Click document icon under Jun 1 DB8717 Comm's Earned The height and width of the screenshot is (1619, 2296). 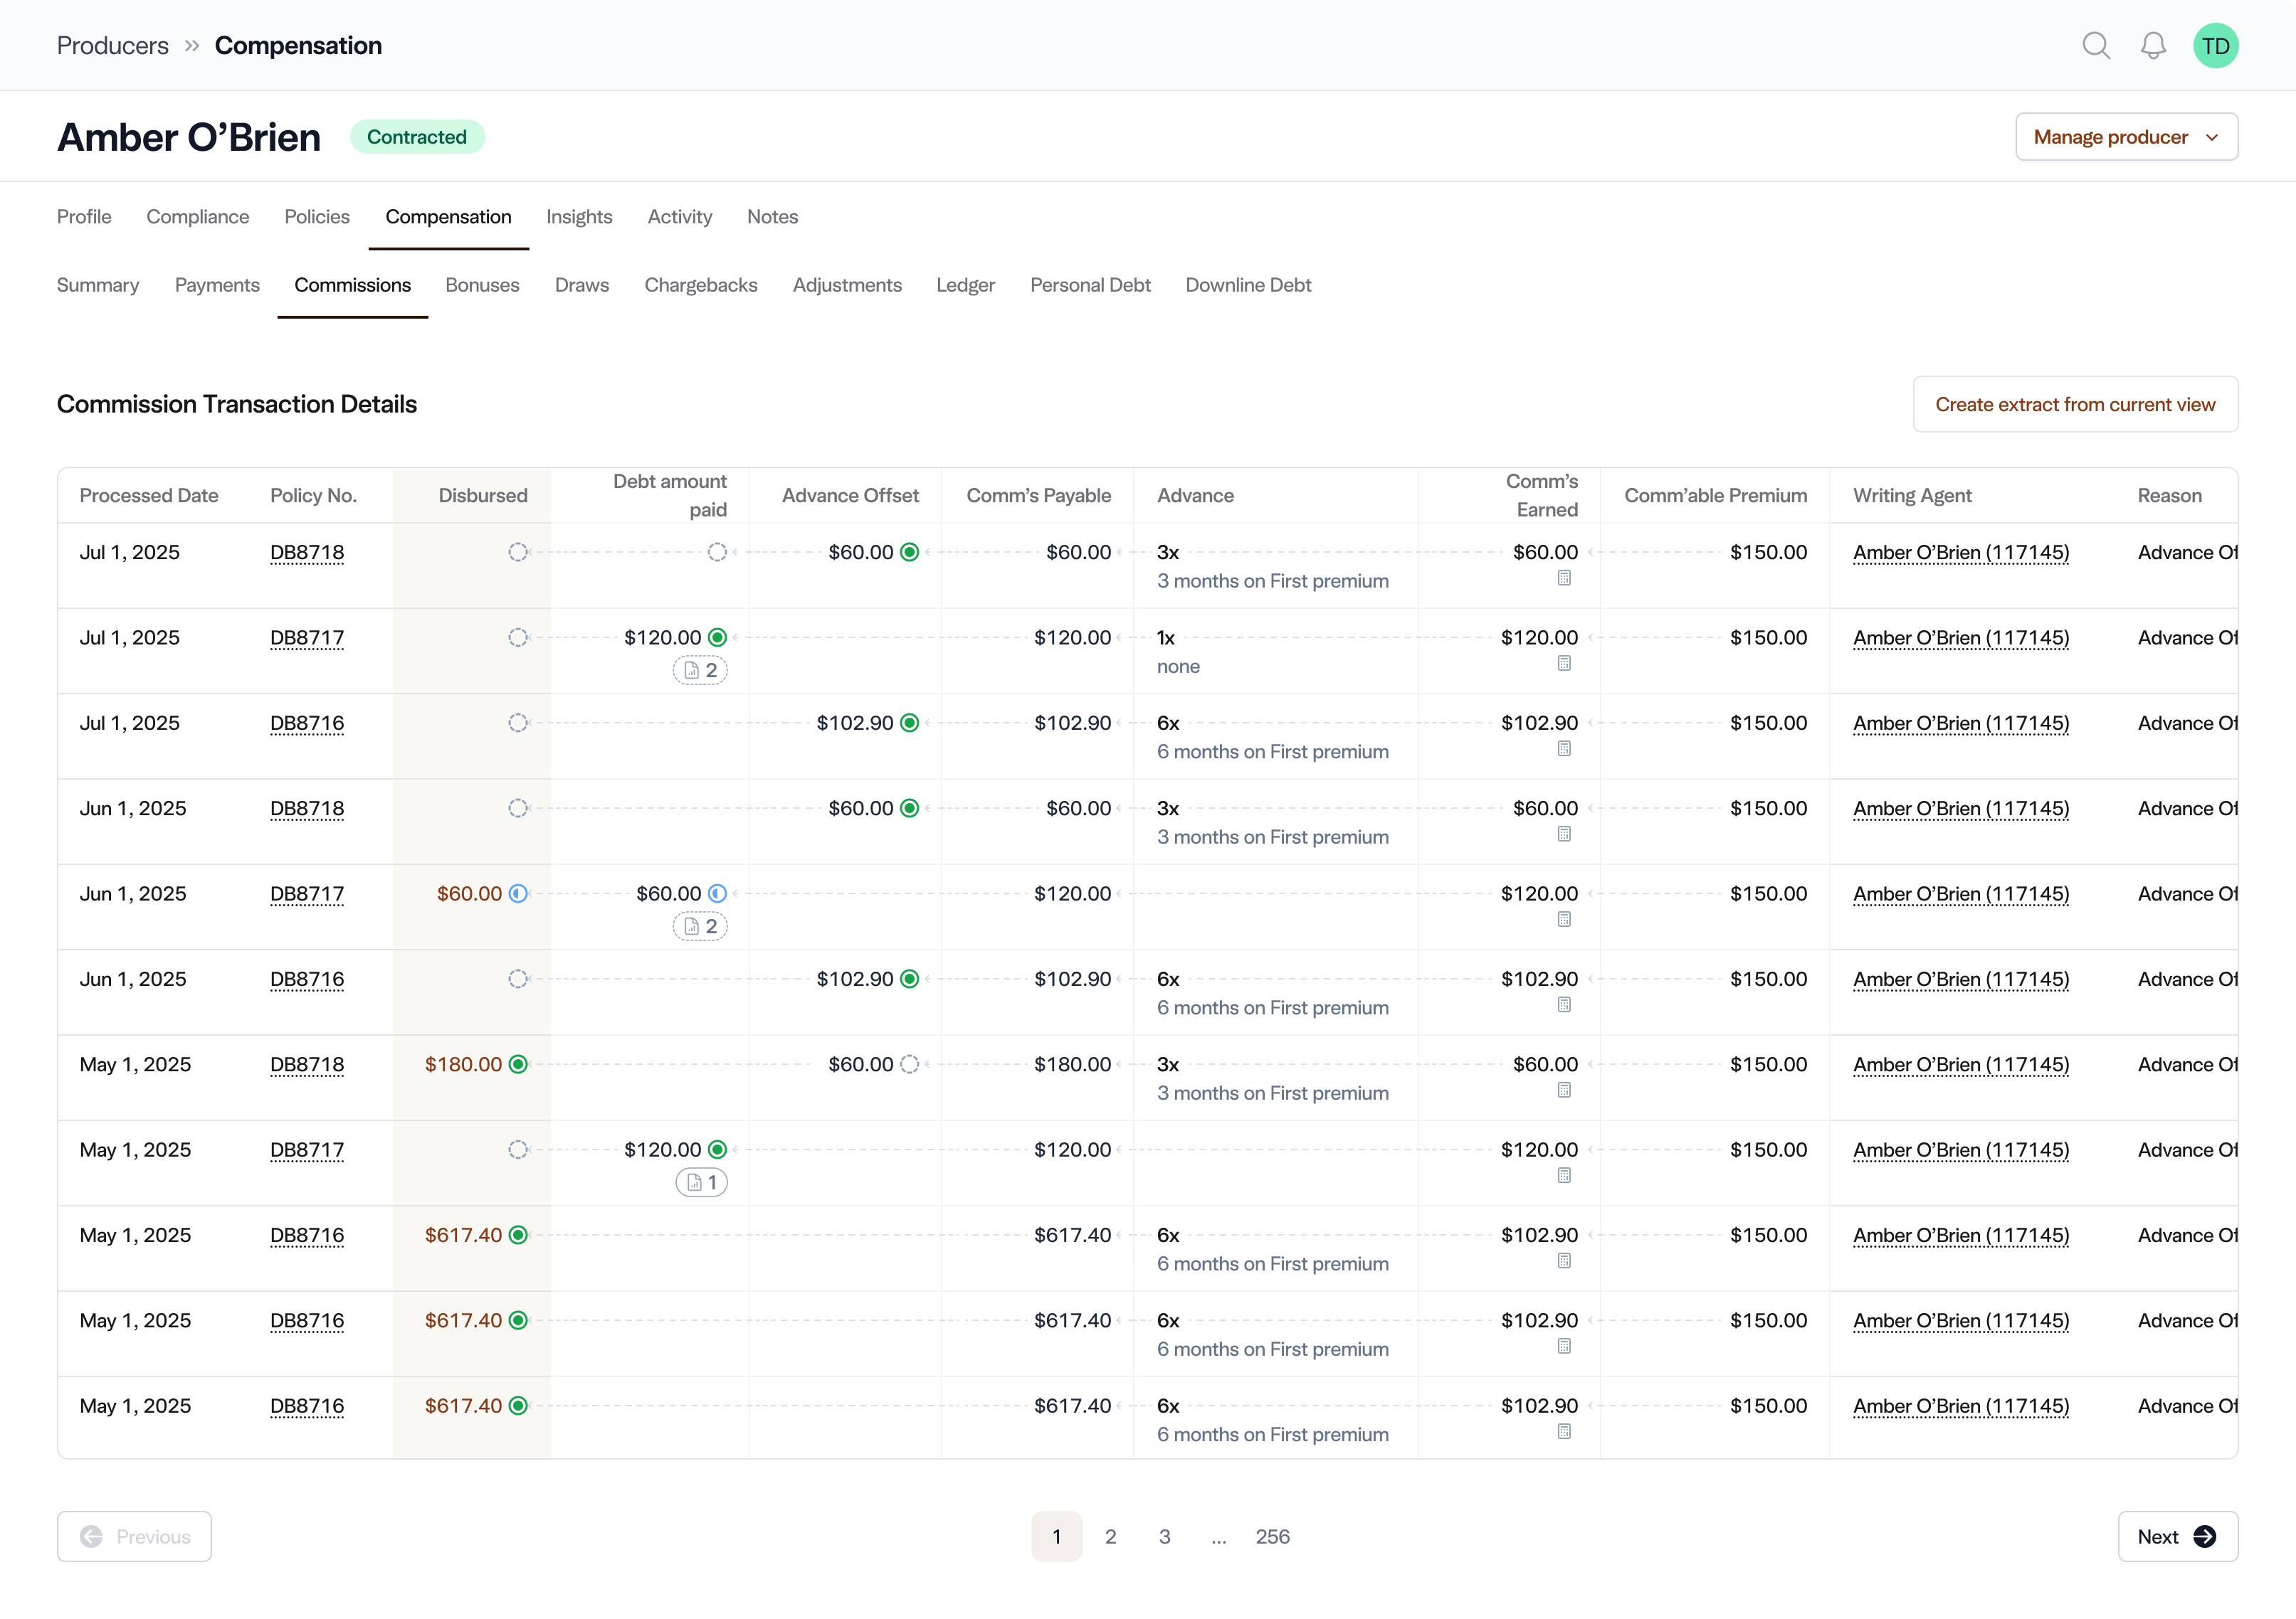[1564, 920]
